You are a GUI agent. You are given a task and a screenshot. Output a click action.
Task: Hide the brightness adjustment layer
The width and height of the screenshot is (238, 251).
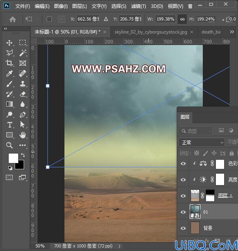[x=183, y=180]
